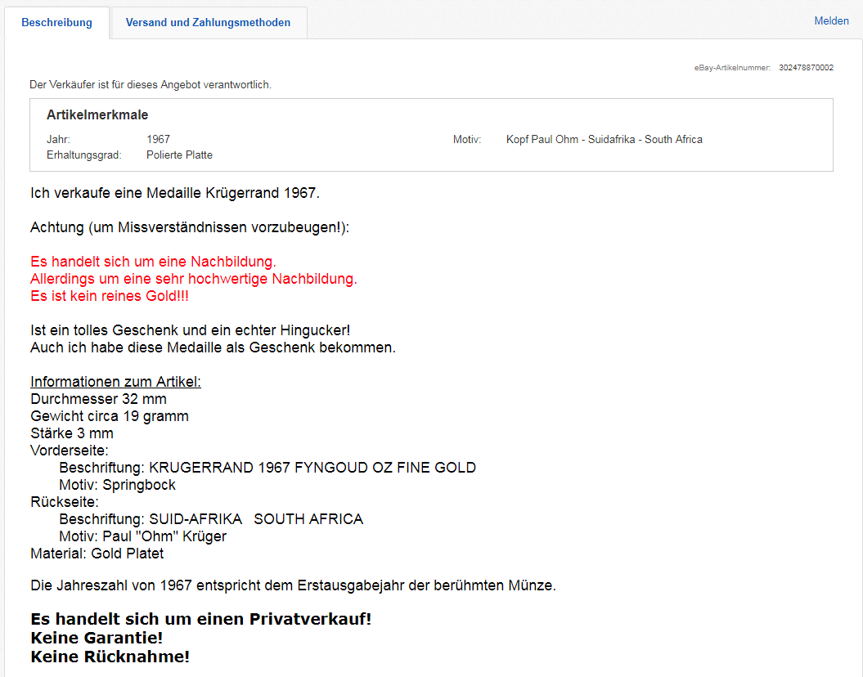The height and width of the screenshot is (677, 863).
Task: Click the red text 'Es handelt sich um eine Nachbildung'
Action: pyautogui.click(x=153, y=262)
